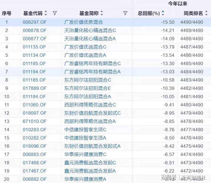Sort by 基金代码 column arrows
Image resolution: width=211 pixels, height=183 pixels.
[x=46, y=13]
